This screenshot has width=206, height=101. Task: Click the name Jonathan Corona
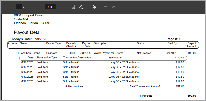[30, 53]
